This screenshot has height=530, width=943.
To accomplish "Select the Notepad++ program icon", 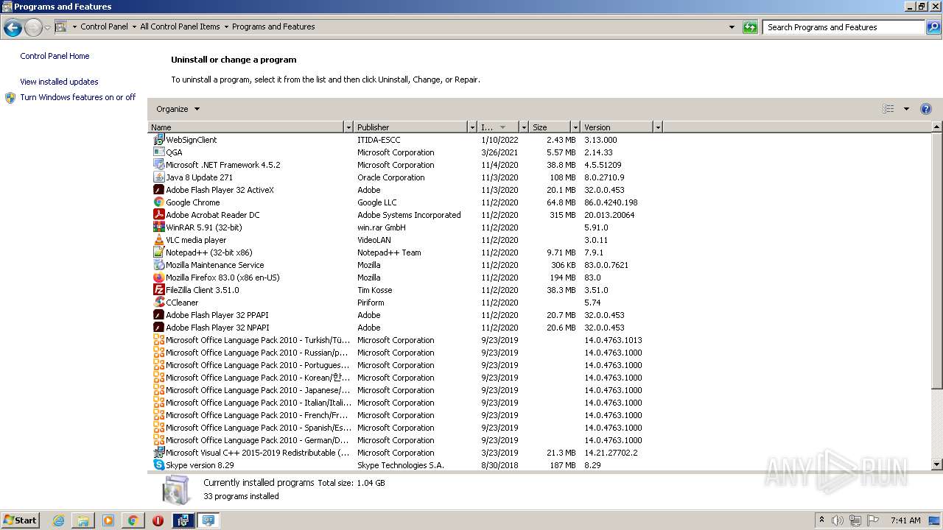I will tap(158, 252).
